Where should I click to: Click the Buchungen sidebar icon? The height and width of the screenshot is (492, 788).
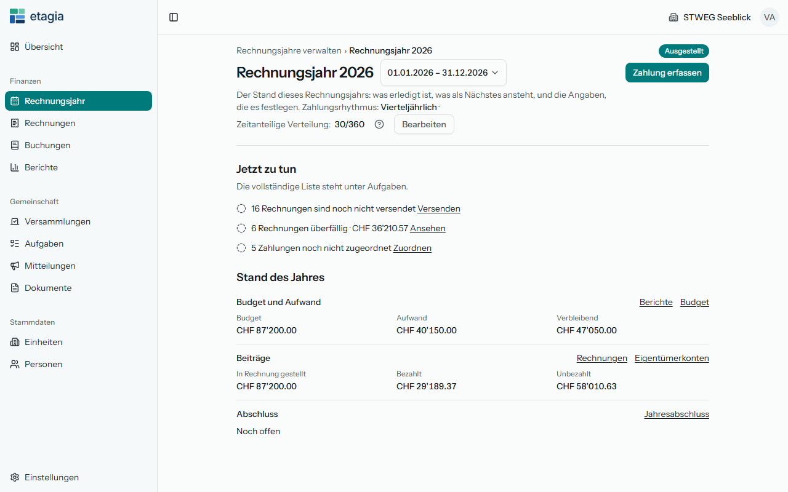click(x=15, y=145)
